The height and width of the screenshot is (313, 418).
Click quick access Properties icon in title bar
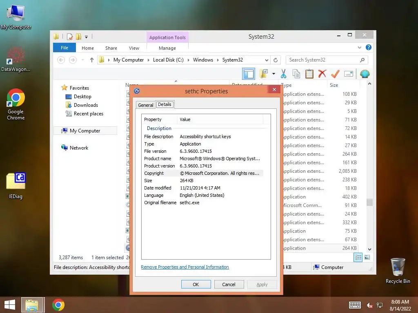pos(69,37)
